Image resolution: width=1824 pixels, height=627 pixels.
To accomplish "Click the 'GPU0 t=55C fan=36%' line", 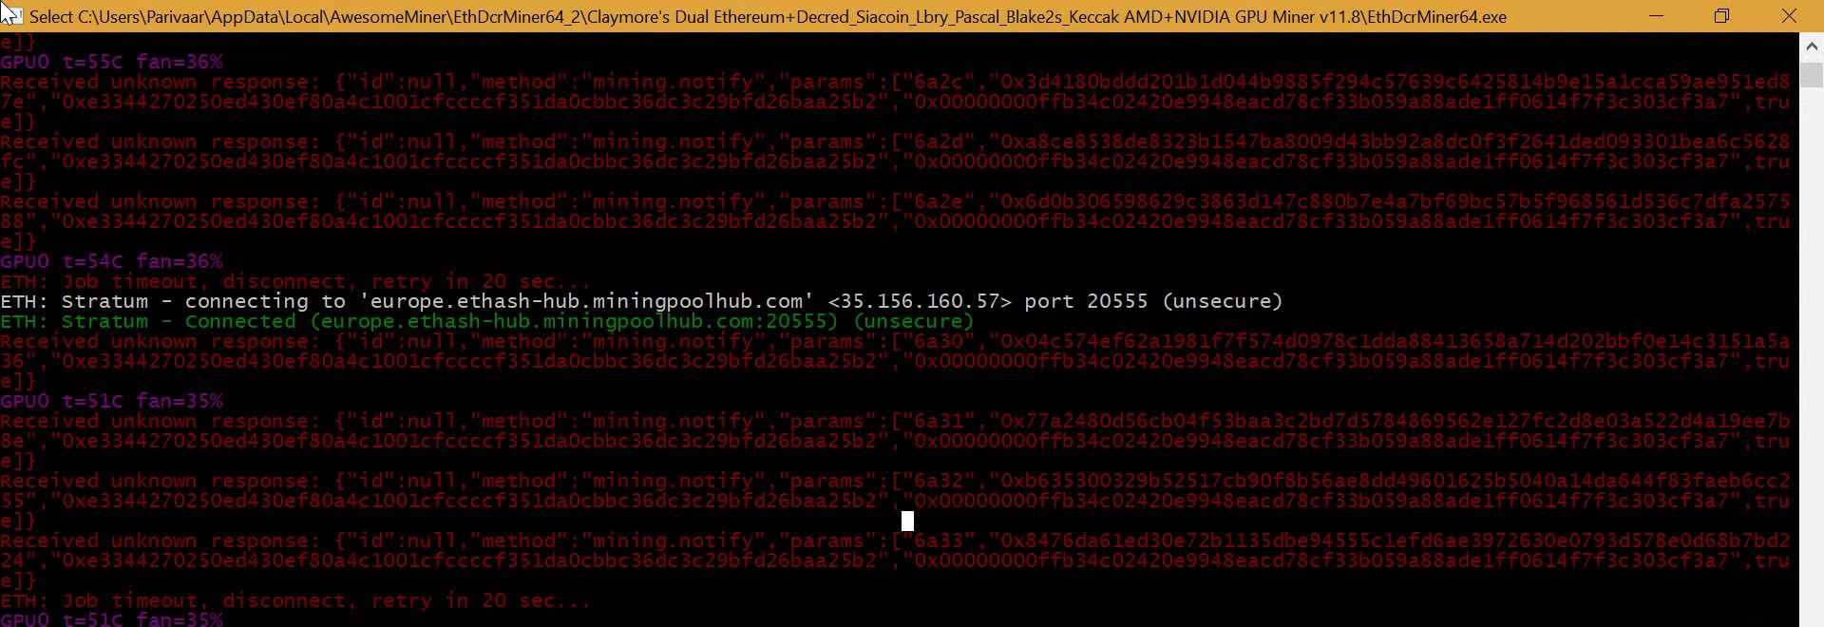I will tap(111, 62).
